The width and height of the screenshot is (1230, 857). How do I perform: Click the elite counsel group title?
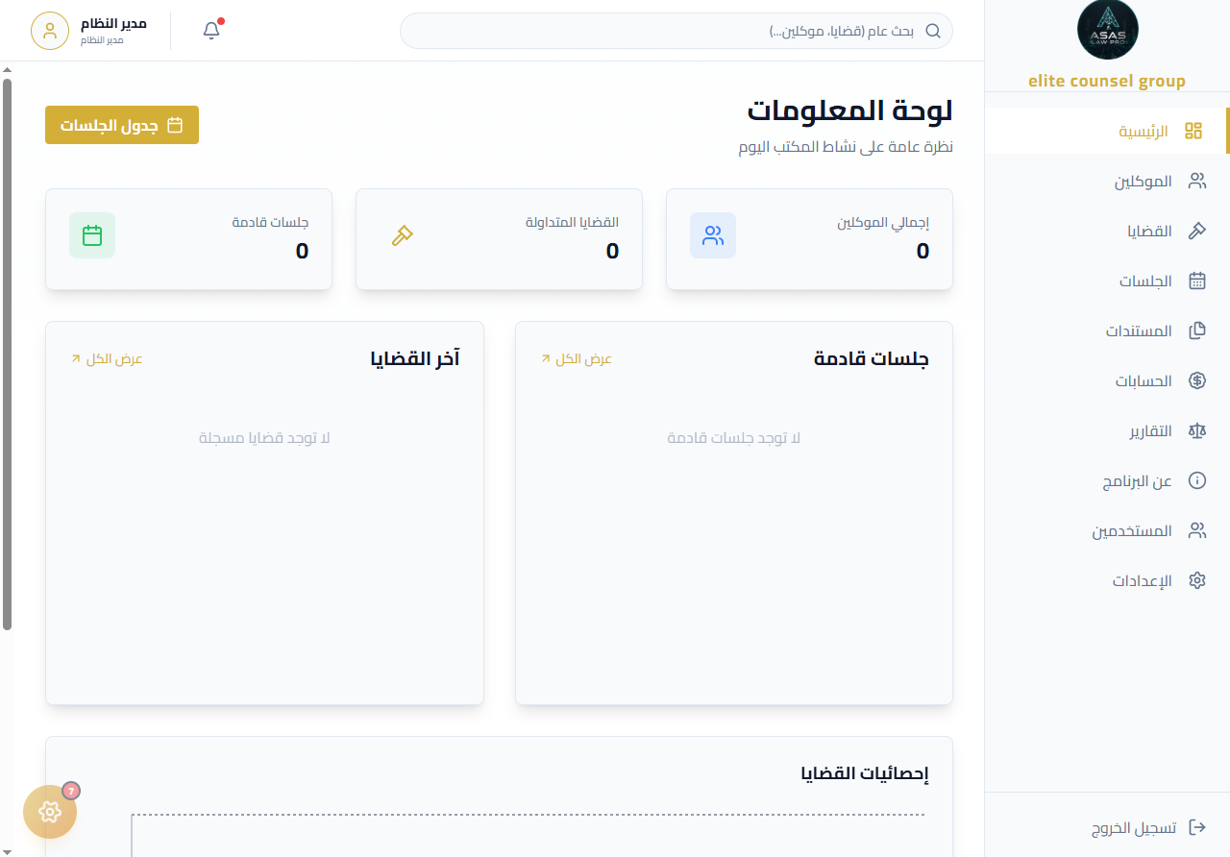pos(1107,81)
